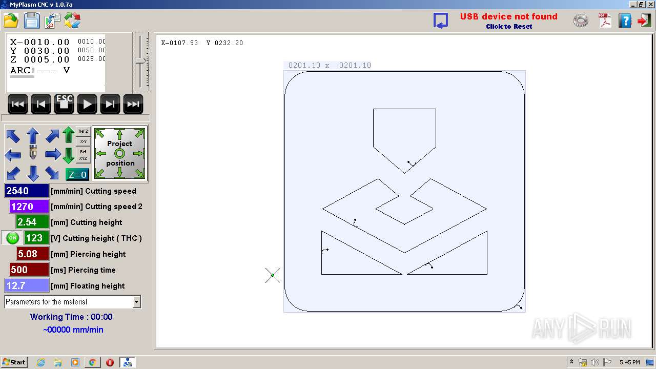Open help with question mark icon
The width and height of the screenshot is (656, 369).
pyautogui.click(x=625, y=20)
